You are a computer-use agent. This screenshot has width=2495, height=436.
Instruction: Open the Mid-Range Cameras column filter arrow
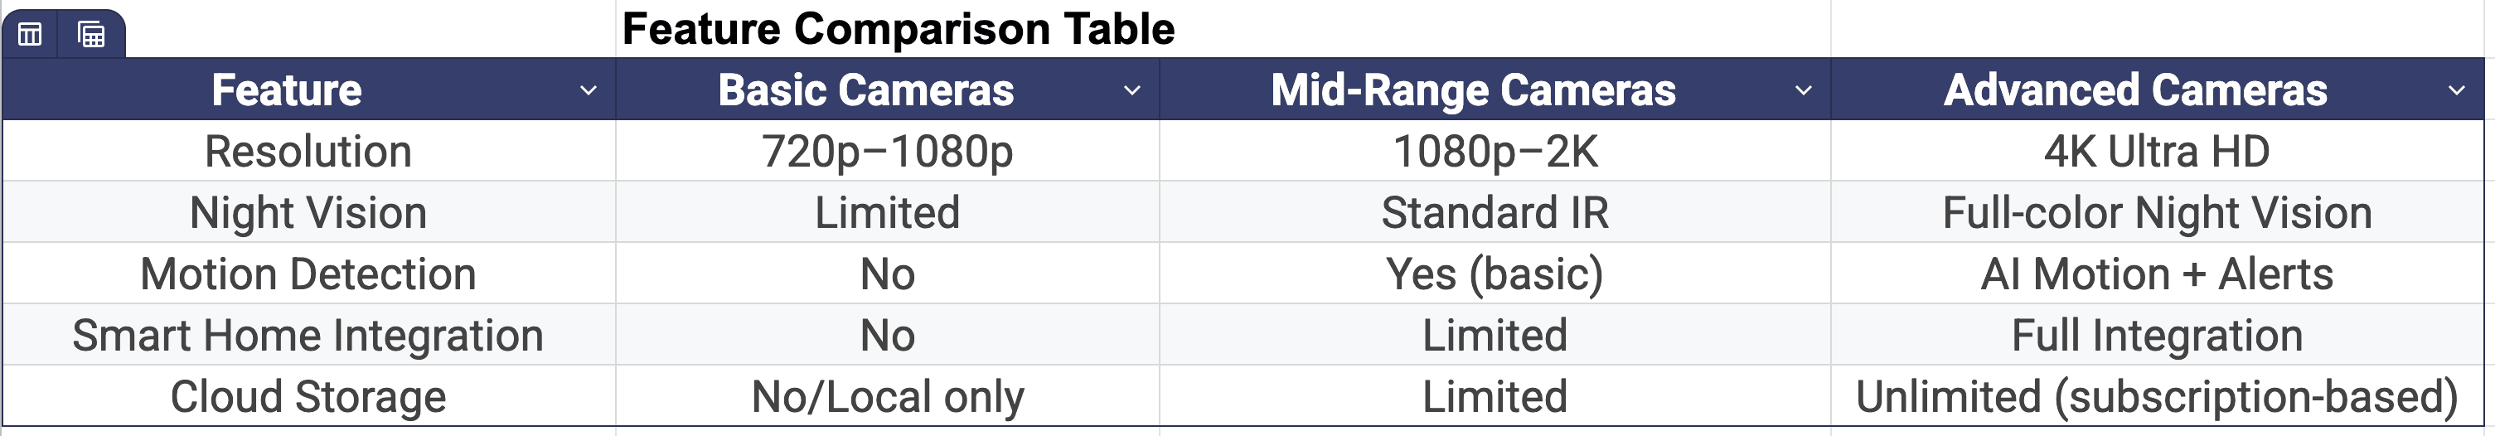(1804, 90)
